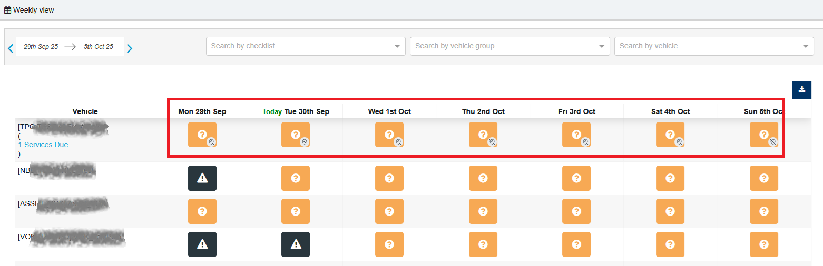
Task: Expand the Search by vehicle group dropdown
Action: 510,46
